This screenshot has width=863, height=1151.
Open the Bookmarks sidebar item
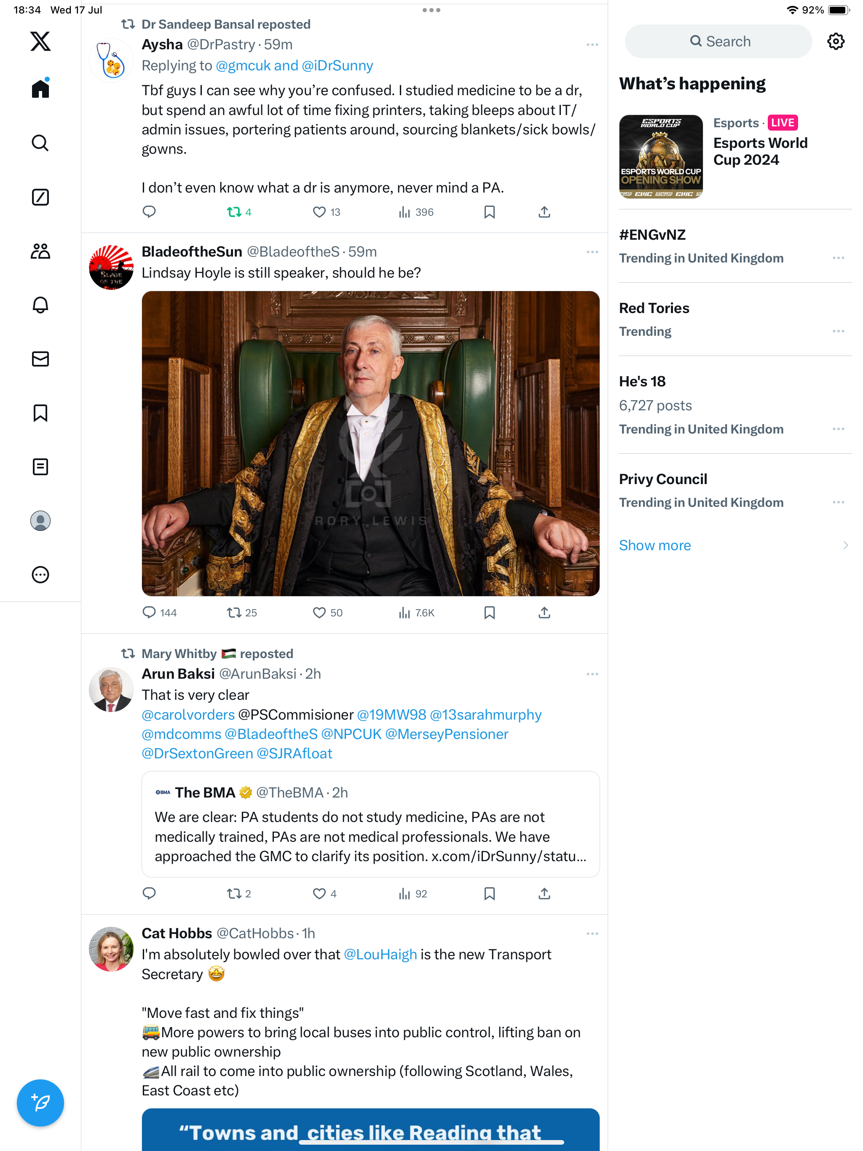[x=40, y=413]
